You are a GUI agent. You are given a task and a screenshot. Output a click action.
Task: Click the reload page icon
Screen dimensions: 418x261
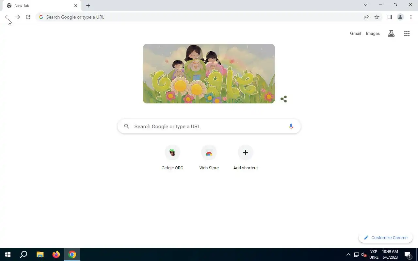28,17
